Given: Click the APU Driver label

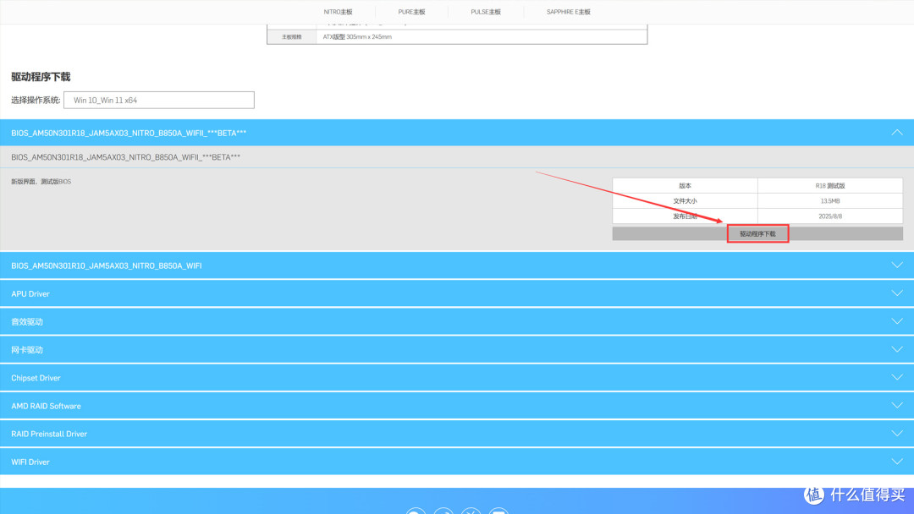Looking at the screenshot, I should pyautogui.click(x=30, y=294).
